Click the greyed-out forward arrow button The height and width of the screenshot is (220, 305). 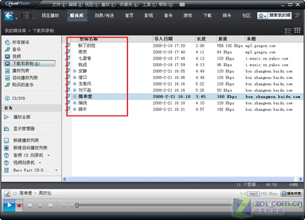[x=26, y=16]
